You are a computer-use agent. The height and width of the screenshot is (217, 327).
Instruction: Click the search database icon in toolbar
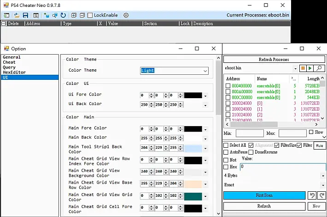click(55, 15)
